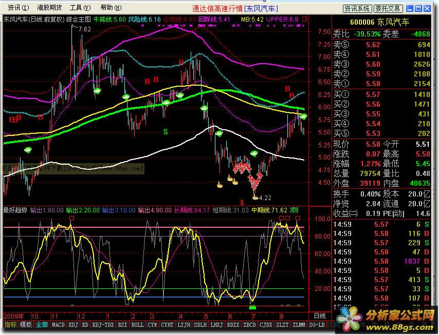Open the 港股期货 menu
Image resolution: width=439 pixels, height=335 pixels.
click(x=49, y=8)
